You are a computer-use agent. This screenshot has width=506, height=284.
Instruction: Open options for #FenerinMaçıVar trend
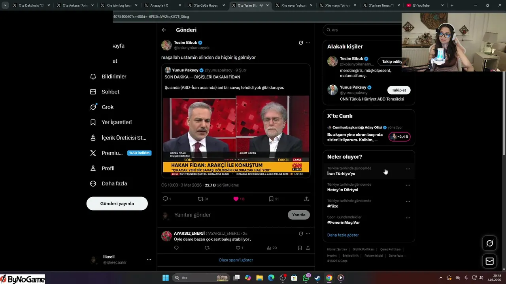click(408, 218)
